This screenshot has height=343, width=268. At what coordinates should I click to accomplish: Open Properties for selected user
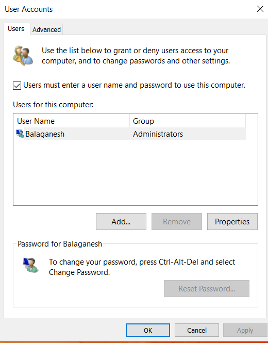[232, 222]
